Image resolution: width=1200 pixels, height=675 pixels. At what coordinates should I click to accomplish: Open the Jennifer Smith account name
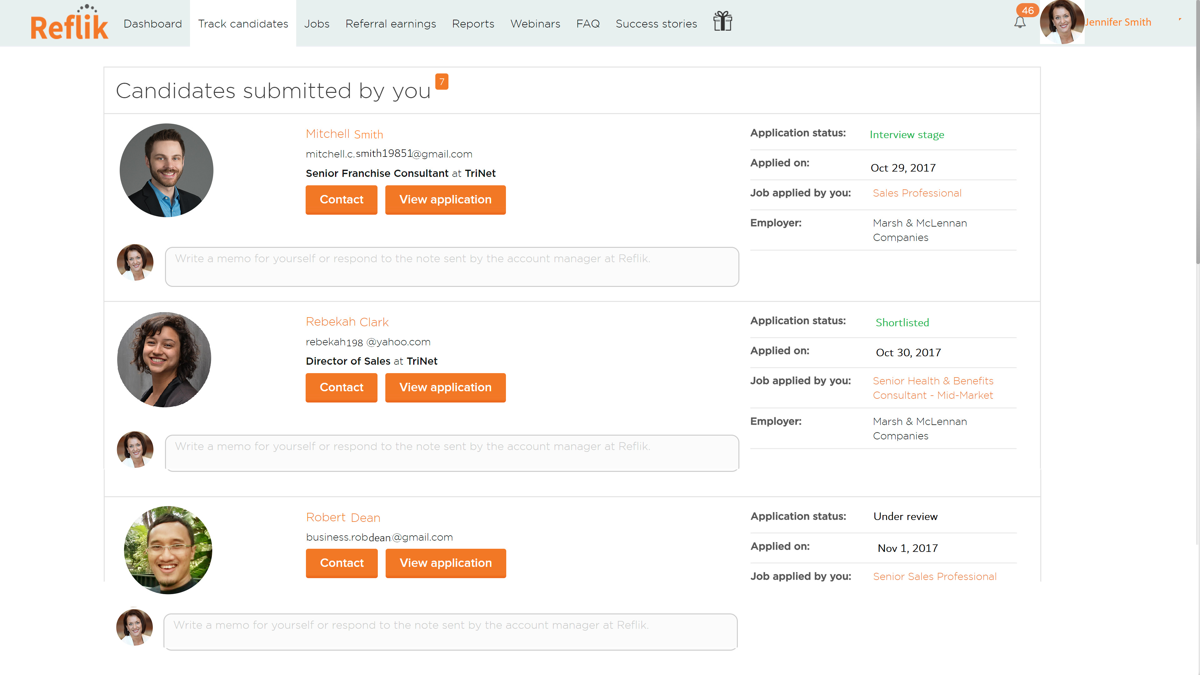pyautogui.click(x=1118, y=22)
